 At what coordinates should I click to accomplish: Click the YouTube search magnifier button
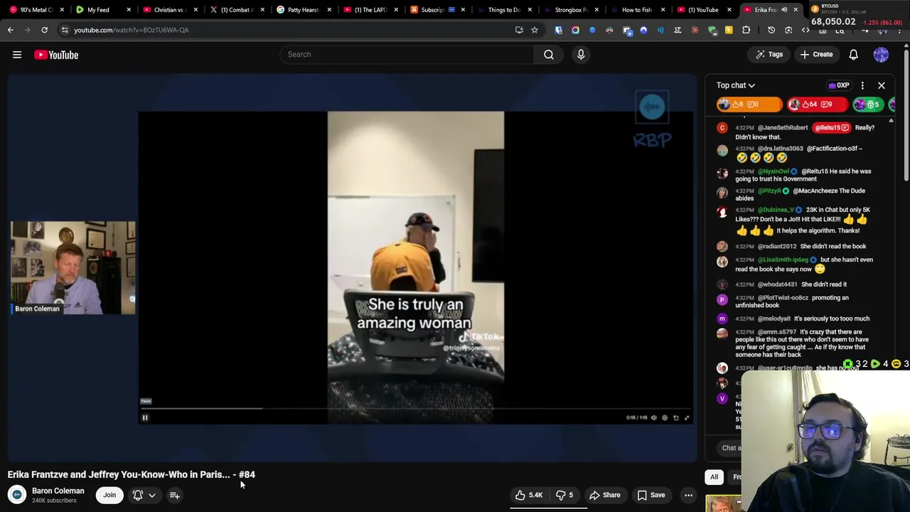click(549, 54)
